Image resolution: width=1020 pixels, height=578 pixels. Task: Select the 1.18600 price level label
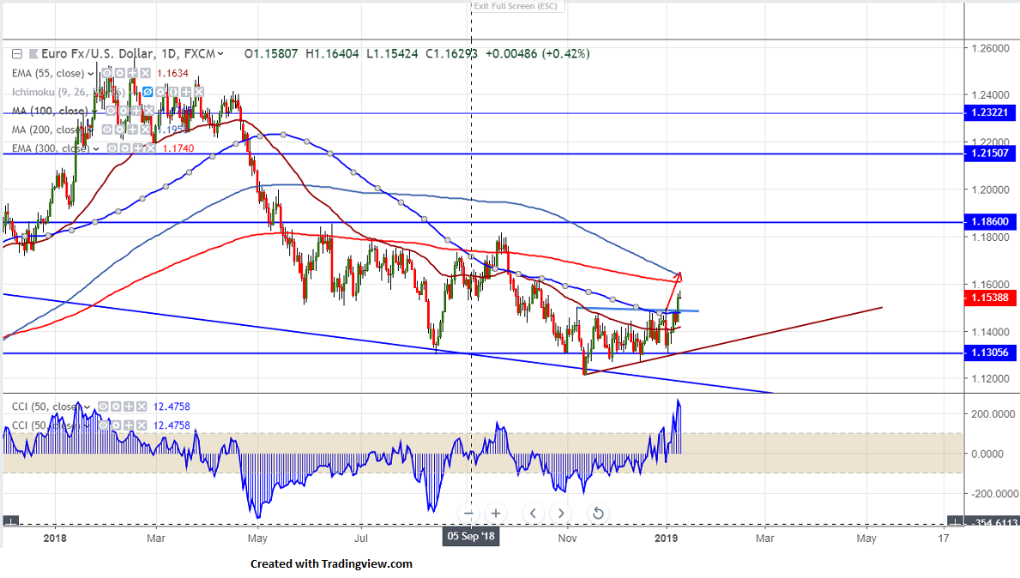click(990, 222)
